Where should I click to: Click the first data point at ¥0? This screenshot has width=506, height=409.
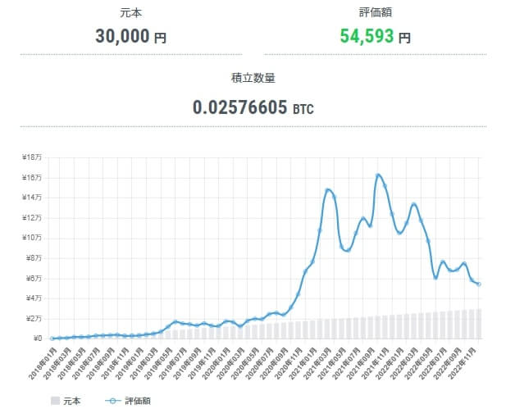(x=52, y=339)
